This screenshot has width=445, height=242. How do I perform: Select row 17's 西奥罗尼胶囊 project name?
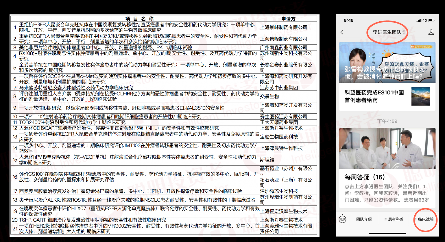click(x=139, y=191)
